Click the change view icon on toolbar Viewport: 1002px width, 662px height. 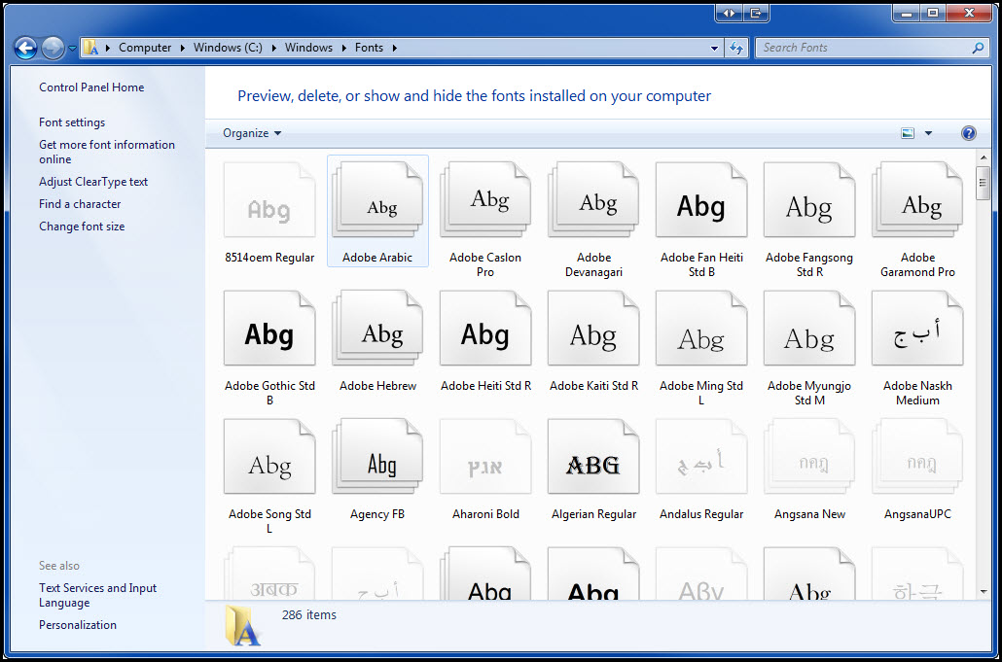(907, 132)
